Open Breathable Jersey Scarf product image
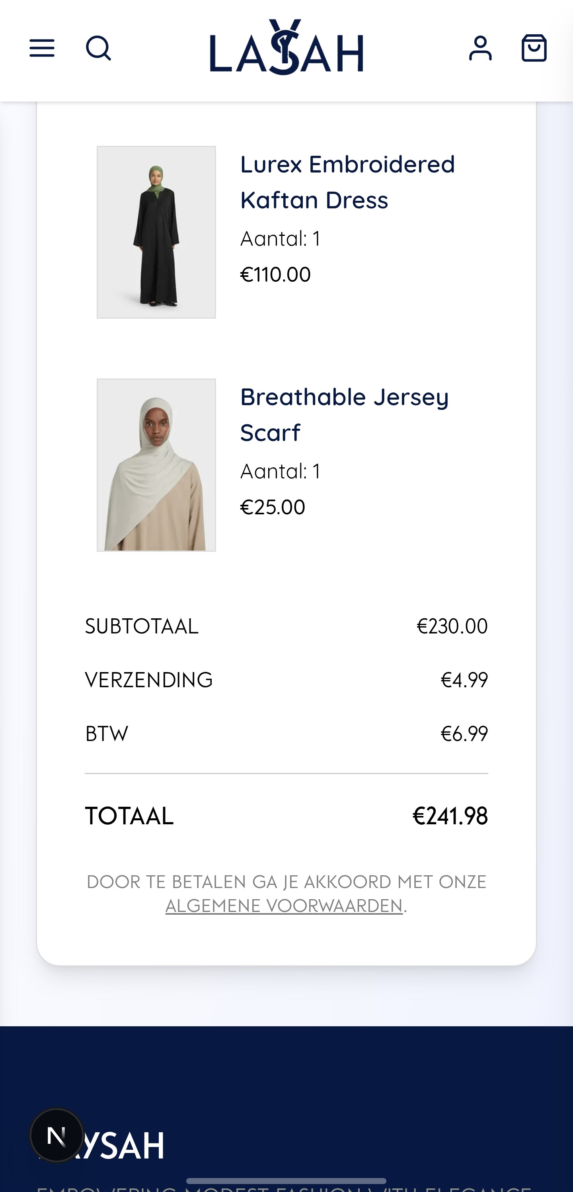Screen dimensions: 573x1192 point(156,465)
